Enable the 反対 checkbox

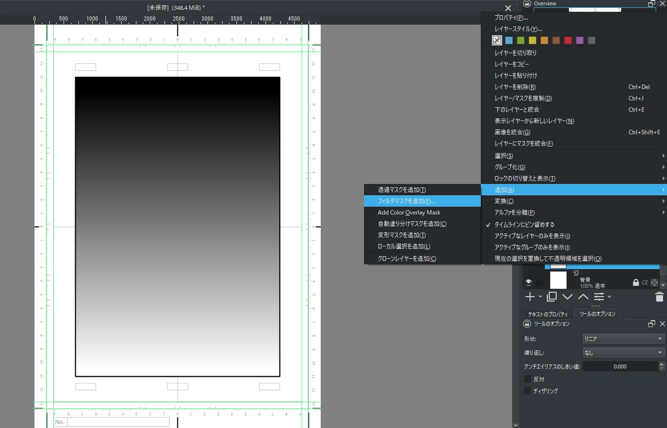[528, 379]
